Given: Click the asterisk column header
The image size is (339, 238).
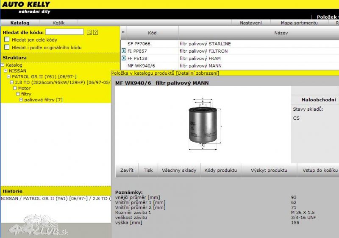Looking at the screenshot, I should click(x=123, y=33).
